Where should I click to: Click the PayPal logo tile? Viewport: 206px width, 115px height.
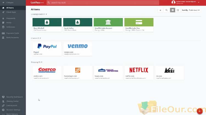click(x=47, y=46)
